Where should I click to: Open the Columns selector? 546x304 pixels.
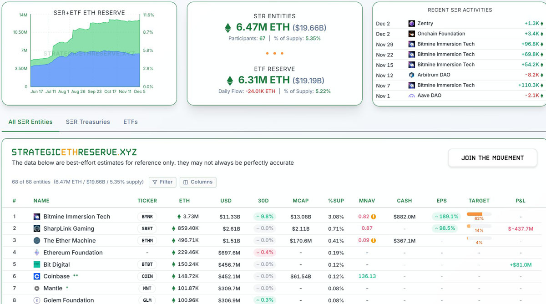pos(198,182)
